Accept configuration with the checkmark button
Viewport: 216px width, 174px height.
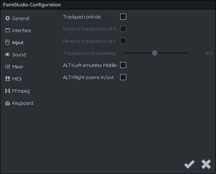pos(189,164)
